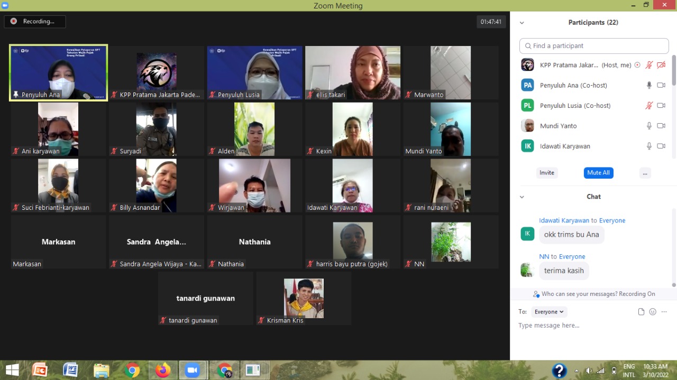The height and width of the screenshot is (380, 677).
Task: Click Idawati Karyawan's video icon in list
Action: (x=661, y=146)
